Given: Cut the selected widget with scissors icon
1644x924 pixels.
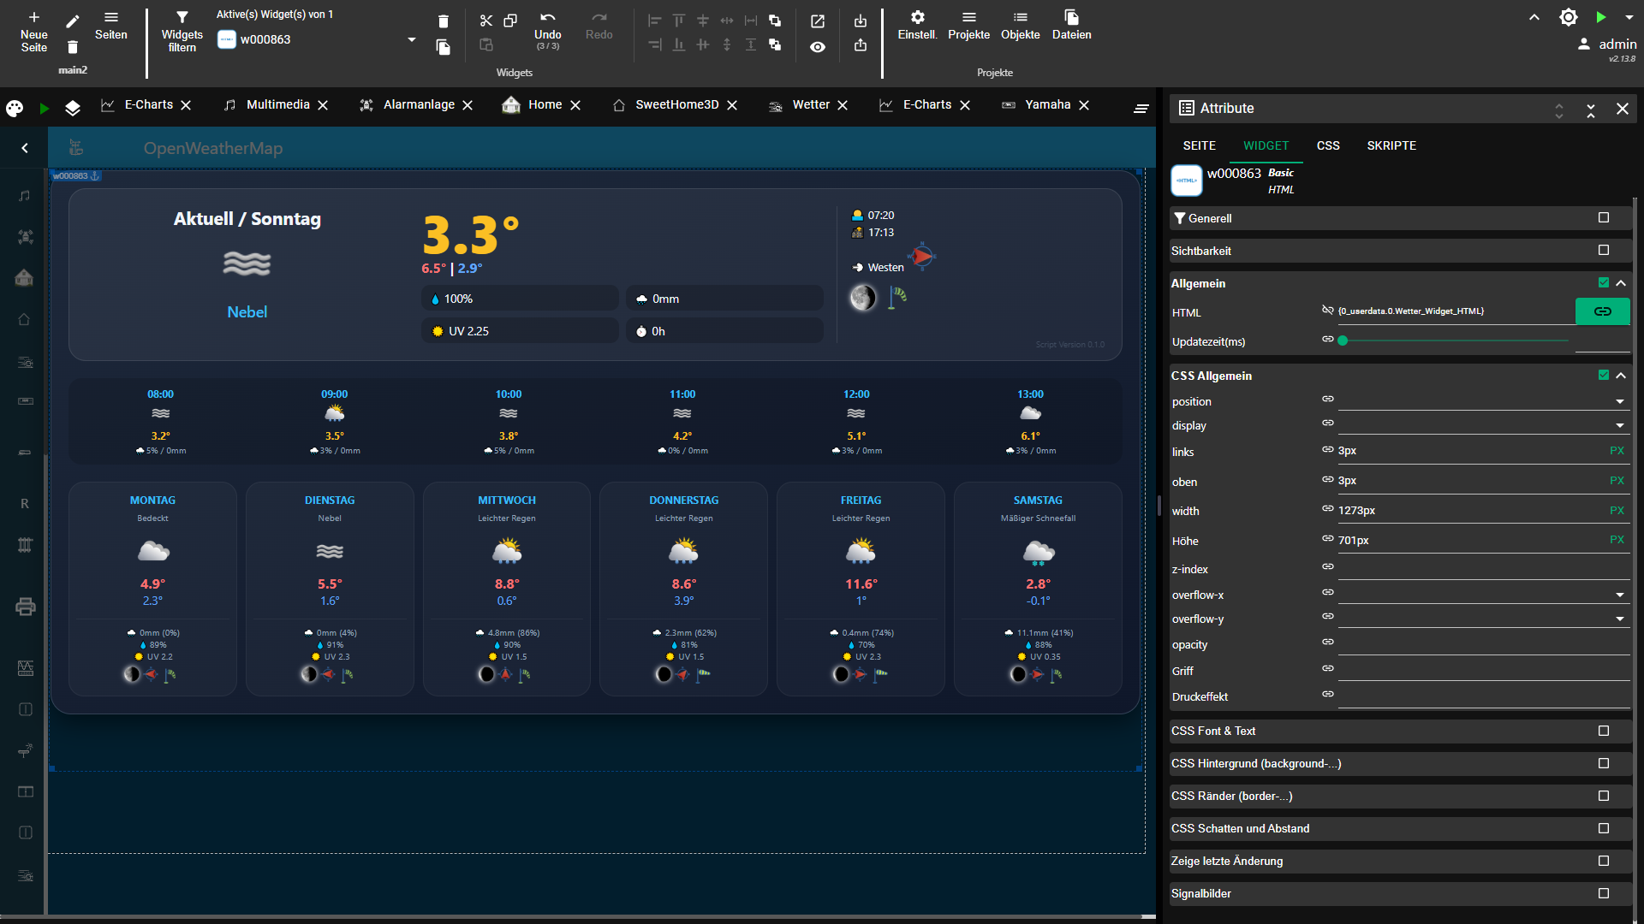Looking at the screenshot, I should 486,21.
